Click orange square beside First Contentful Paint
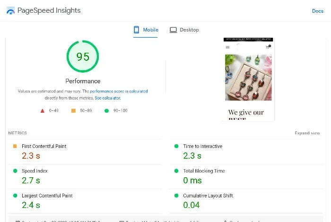 (x=15, y=146)
